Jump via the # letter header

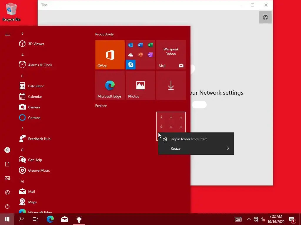22,34
